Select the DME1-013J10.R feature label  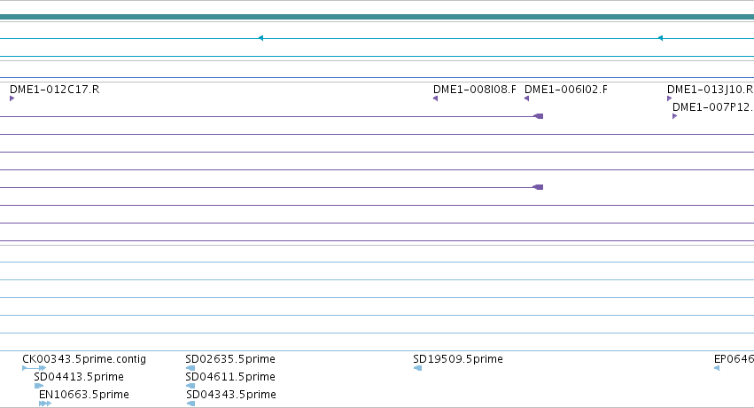pyautogui.click(x=711, y=90)
